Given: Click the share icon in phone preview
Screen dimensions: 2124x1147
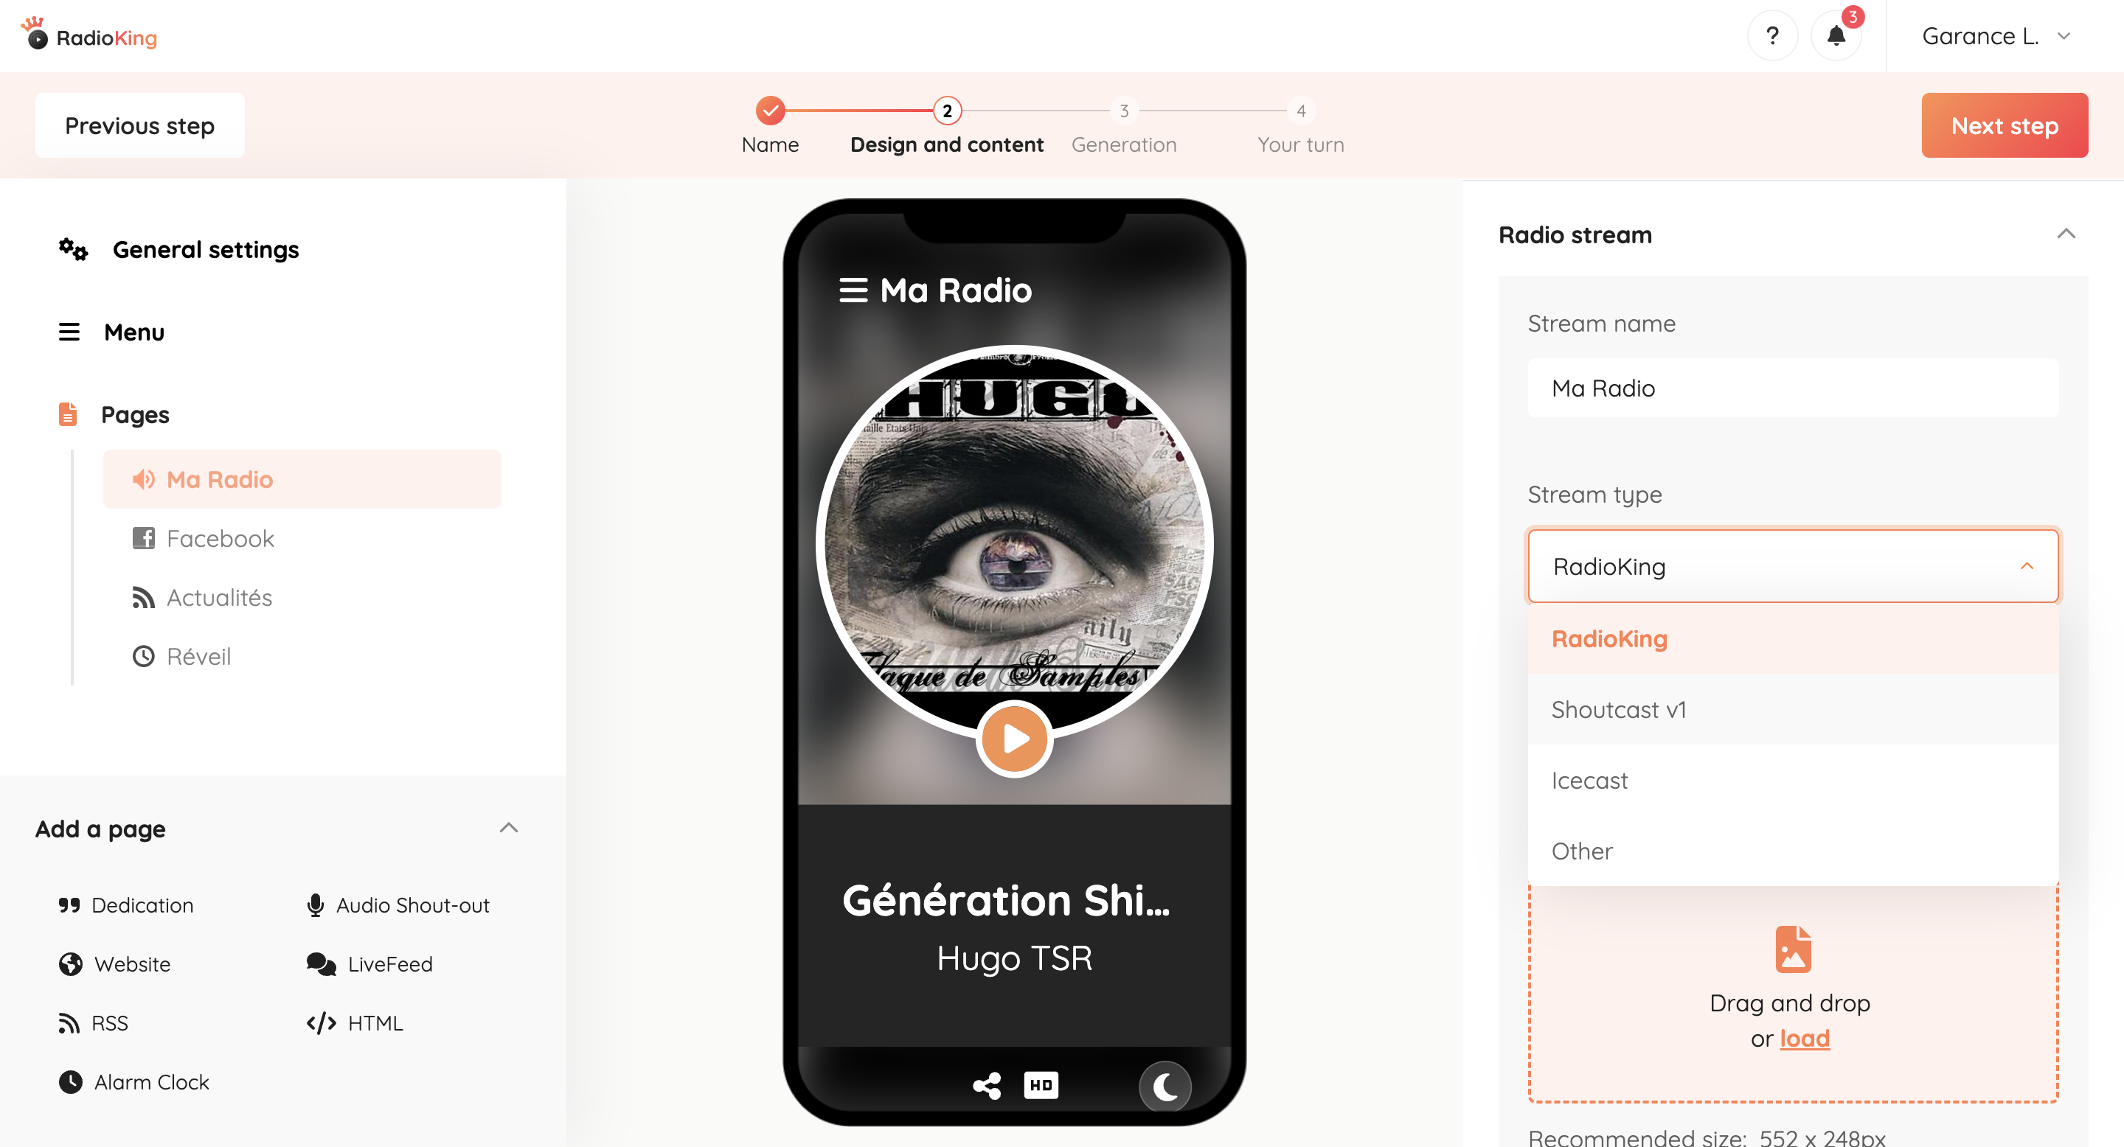Looking at the screenshot, I should [987, 1085].
